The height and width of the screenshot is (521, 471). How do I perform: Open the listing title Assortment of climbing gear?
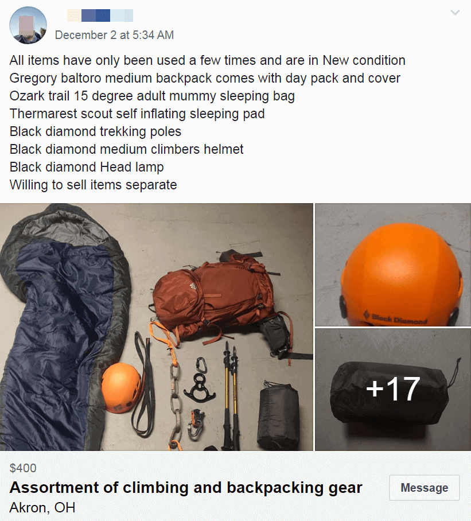point(186,488)
